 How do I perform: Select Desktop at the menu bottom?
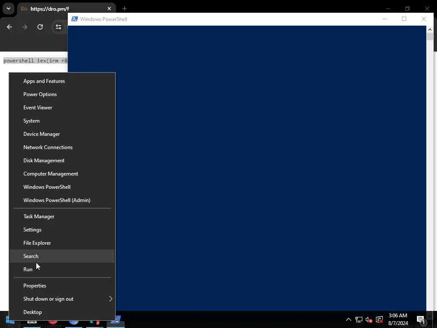[62, 312]
